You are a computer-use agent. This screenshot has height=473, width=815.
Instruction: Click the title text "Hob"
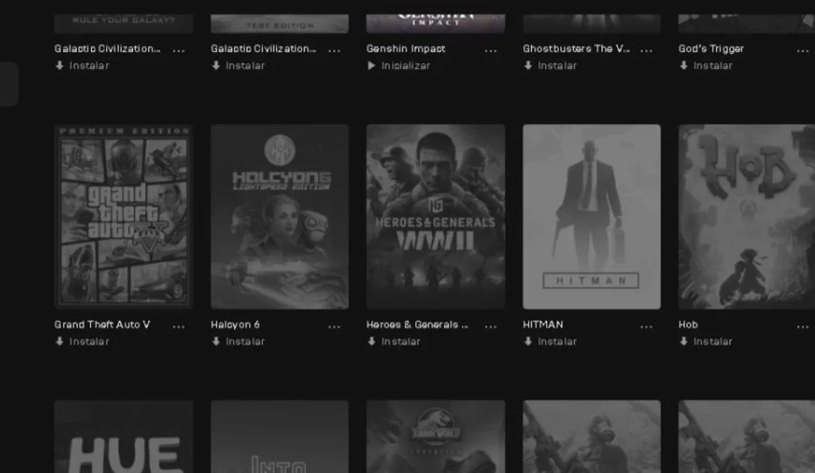[688, 325]
